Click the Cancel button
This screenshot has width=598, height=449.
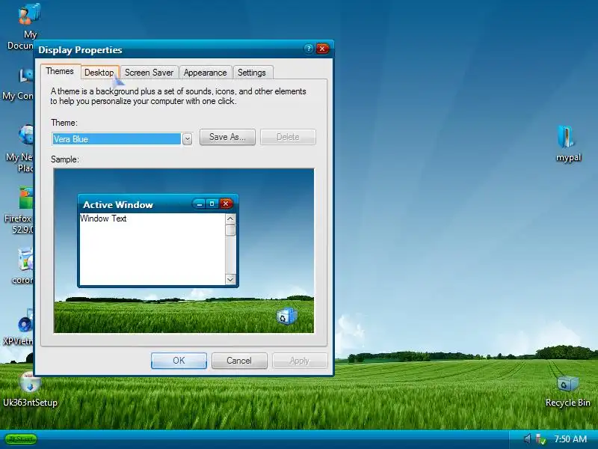click(x=239, y=361)
